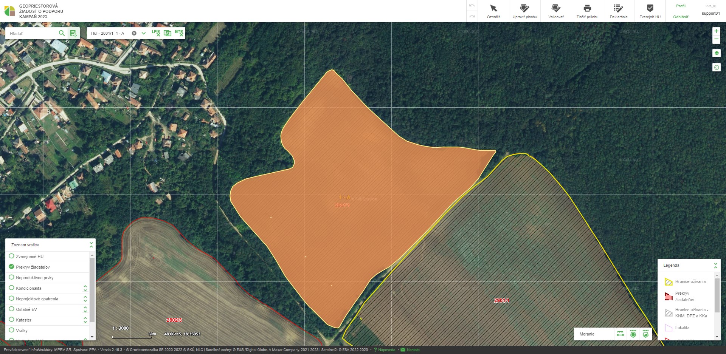
Task: Click the Hranice užívania legend swatch
Action: (x=669, y=281)
